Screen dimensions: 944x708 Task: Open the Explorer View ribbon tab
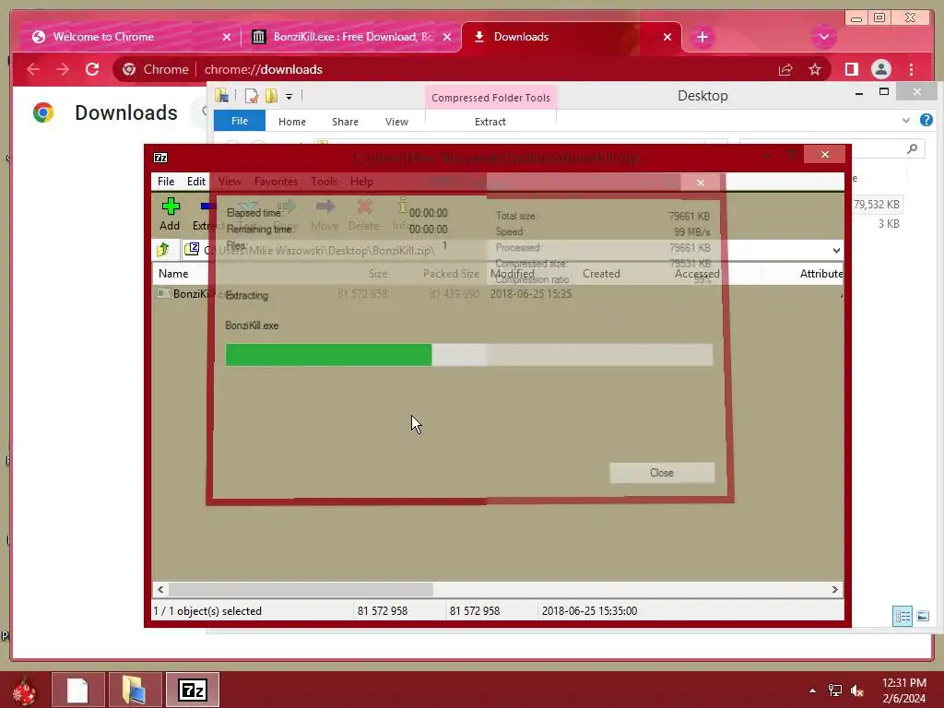click(x=396, y=122)
